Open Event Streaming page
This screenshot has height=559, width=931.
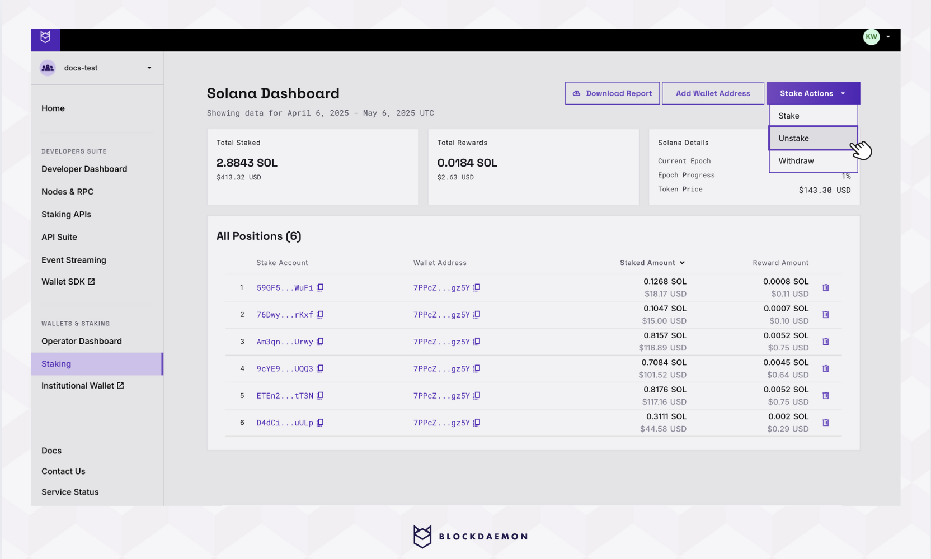click(74, 260)
